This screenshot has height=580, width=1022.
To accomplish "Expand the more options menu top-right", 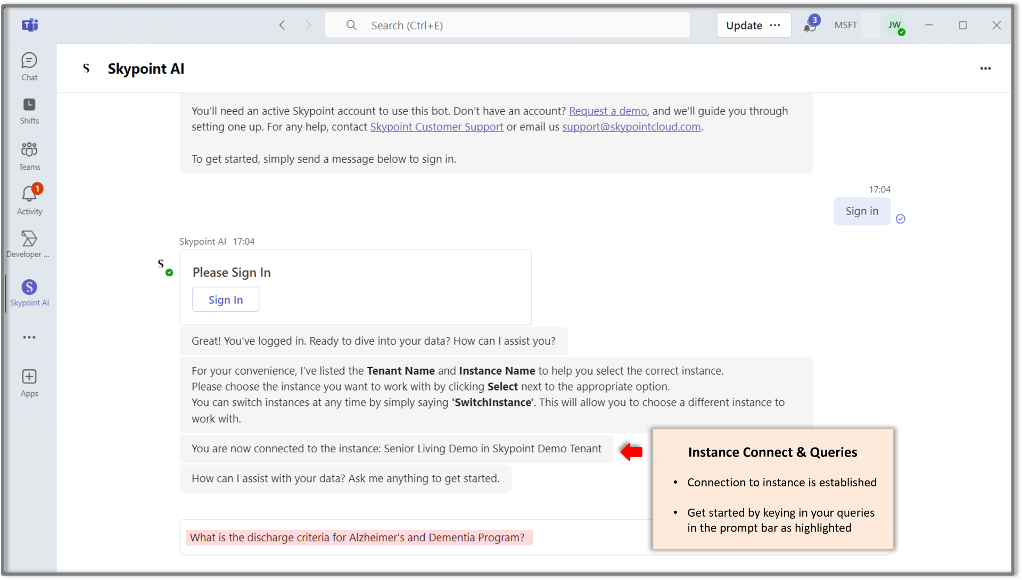I will [985, 69].
